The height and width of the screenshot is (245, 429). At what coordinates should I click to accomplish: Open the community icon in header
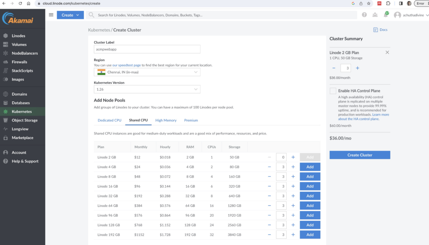coord(375,15)
